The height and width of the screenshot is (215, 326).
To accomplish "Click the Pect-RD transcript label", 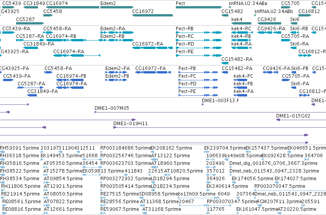I will tap(185, 44).
